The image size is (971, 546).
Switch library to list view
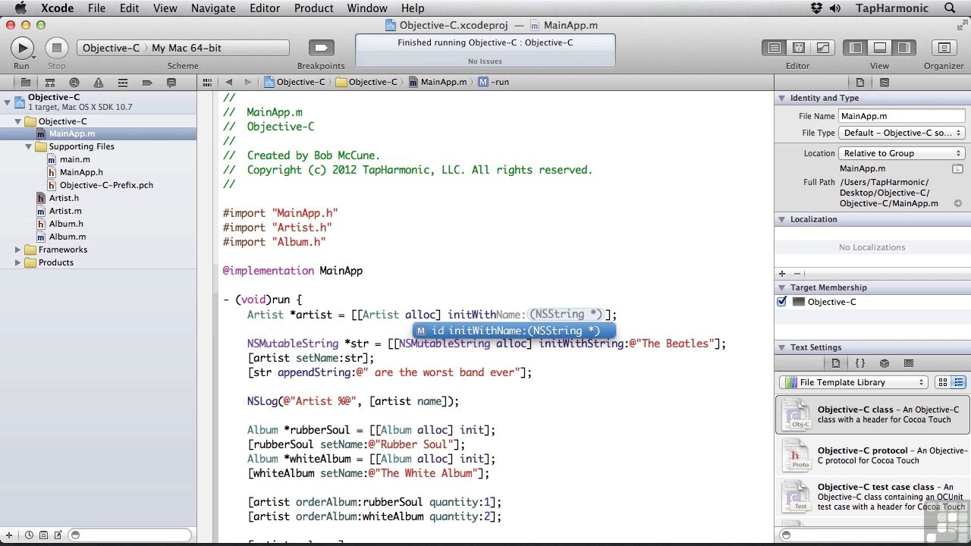coord(959,382)
